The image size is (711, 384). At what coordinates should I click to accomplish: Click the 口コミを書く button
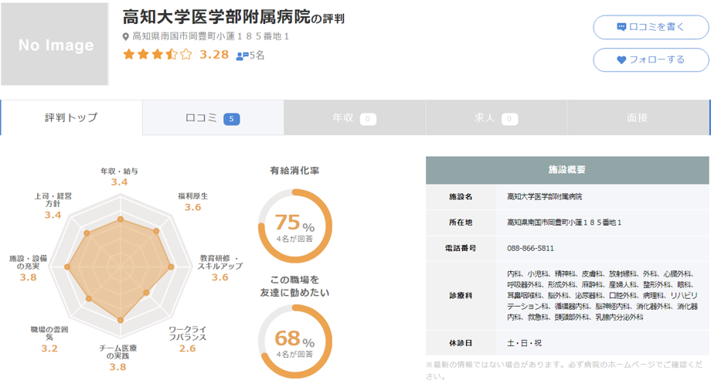tap(651, 27)
